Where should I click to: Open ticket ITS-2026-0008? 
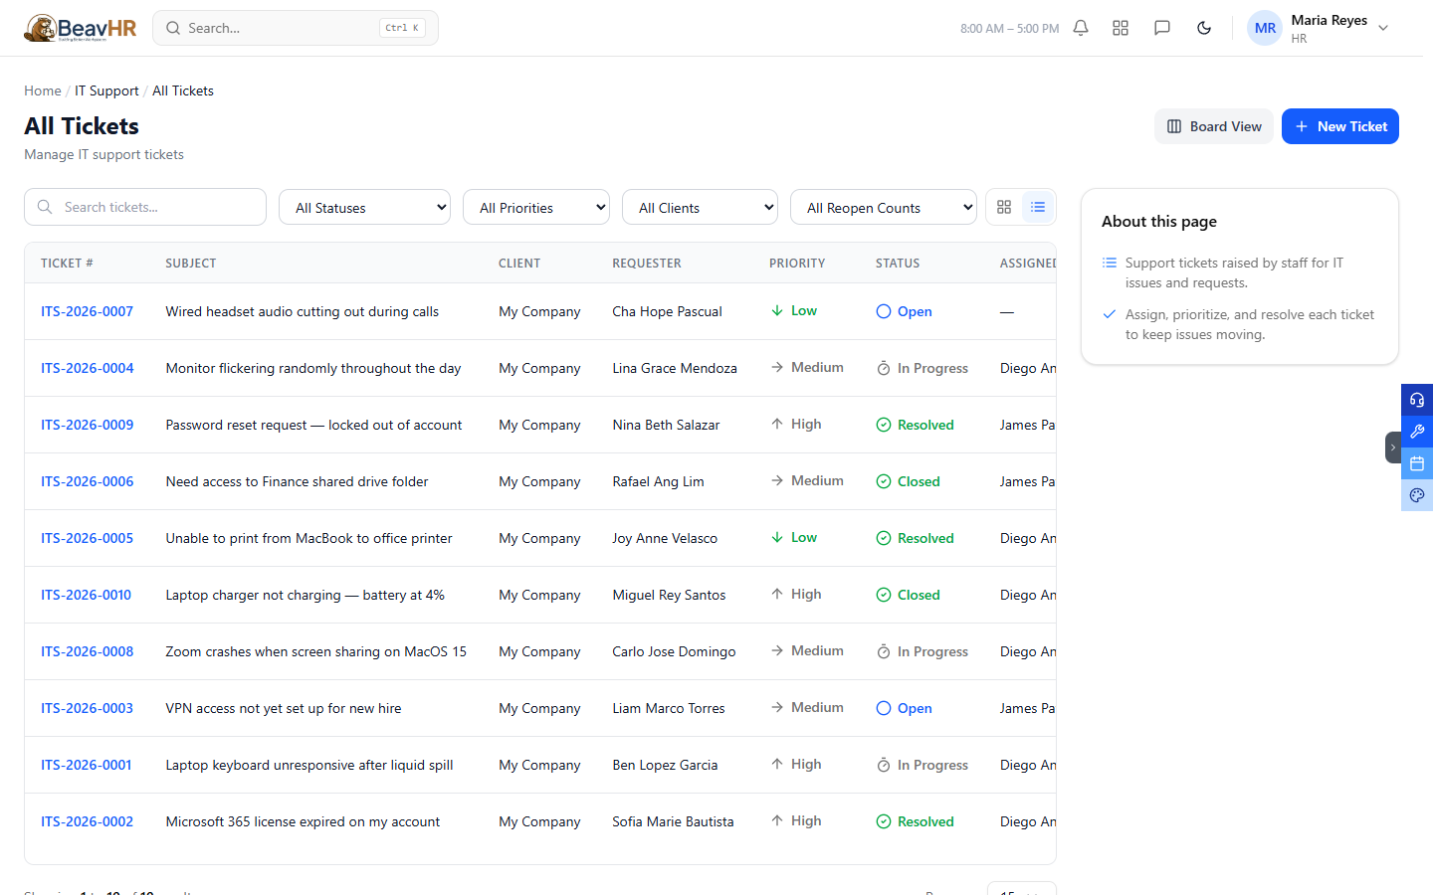(87, 651)
